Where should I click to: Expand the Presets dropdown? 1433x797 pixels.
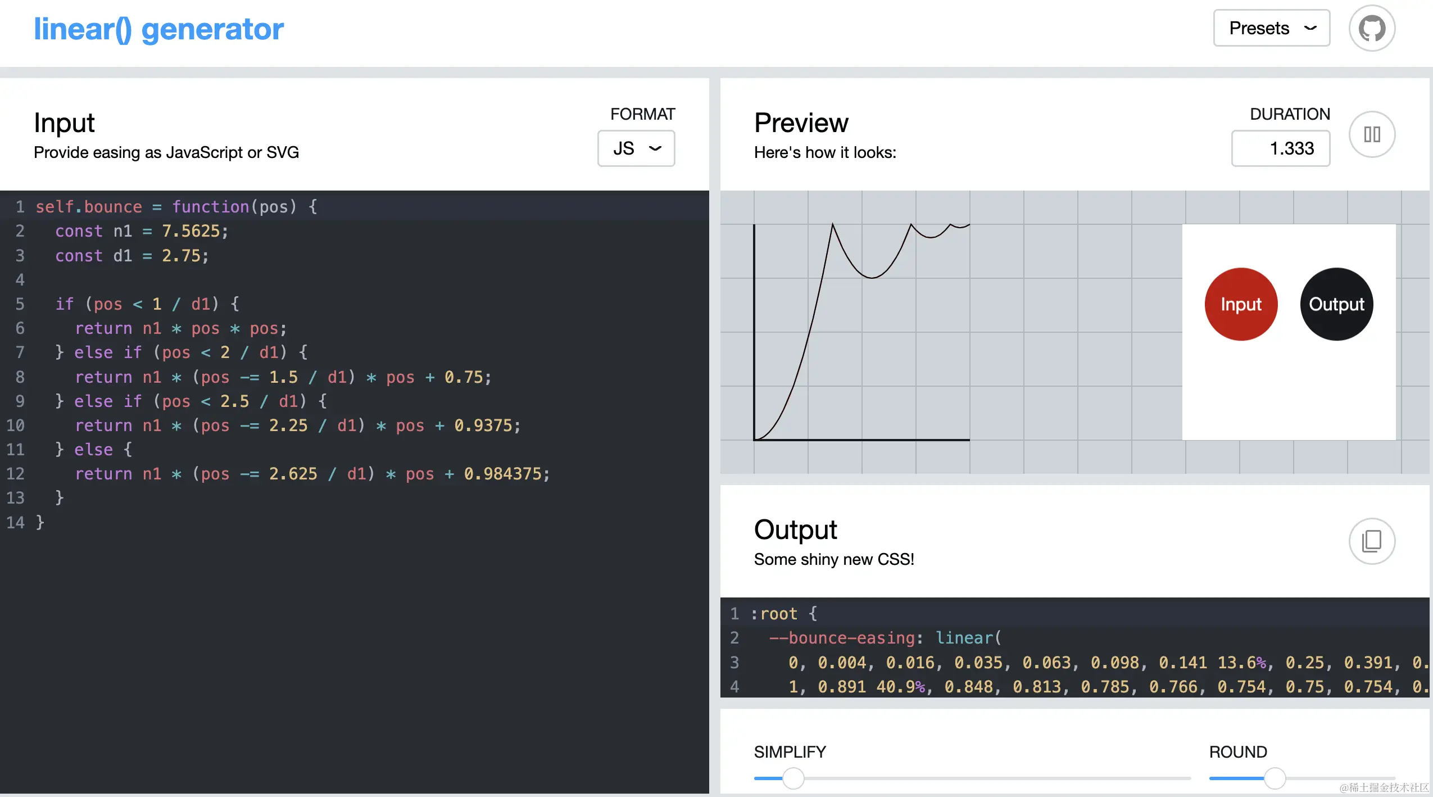(x=1271, y=28)
